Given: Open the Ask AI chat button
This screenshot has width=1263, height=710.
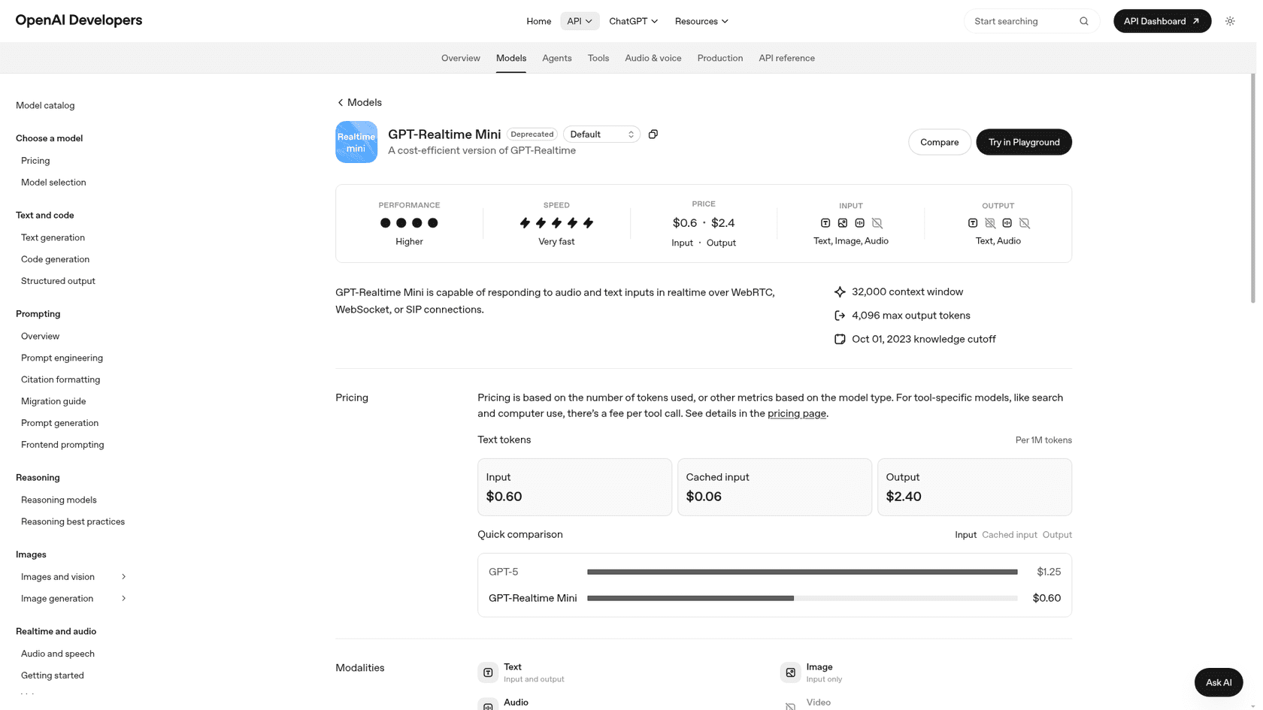Looking at the screenshot, I should pos(1218,682).
